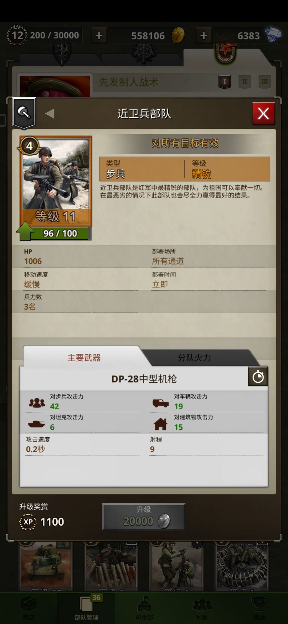Close the 近卫兵部队 unit panel
Screen dimensions: 288x624
263,114
